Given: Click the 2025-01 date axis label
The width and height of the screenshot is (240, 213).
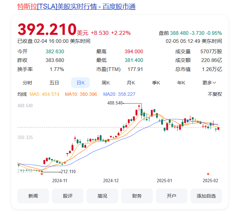Looking at the screenshot, I should (x=164, y=181).
